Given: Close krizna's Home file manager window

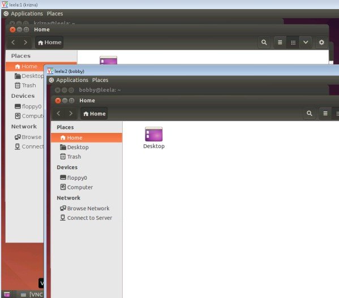Looking at the screenshot, I should pyautogui.click(x=12, y=29).
